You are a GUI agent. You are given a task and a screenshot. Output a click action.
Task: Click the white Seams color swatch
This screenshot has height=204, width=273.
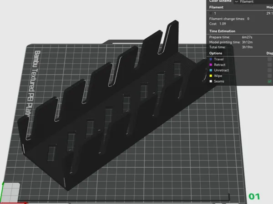click(x=211, y=81)
